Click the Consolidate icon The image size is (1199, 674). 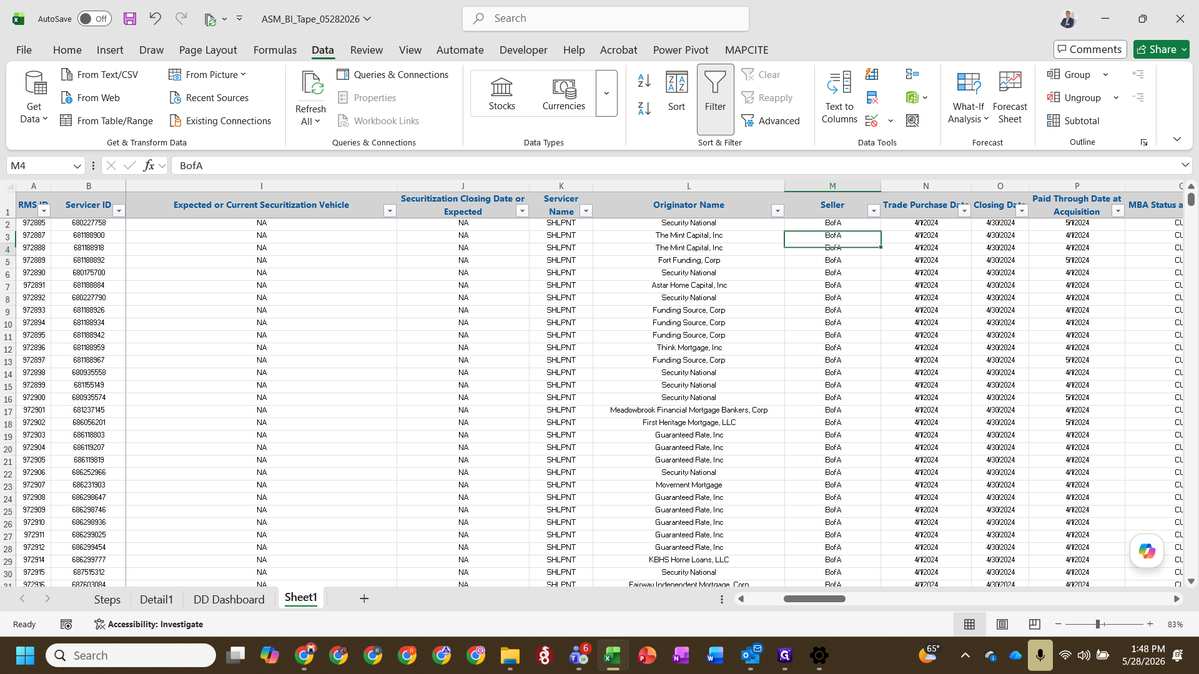(912, 74)
